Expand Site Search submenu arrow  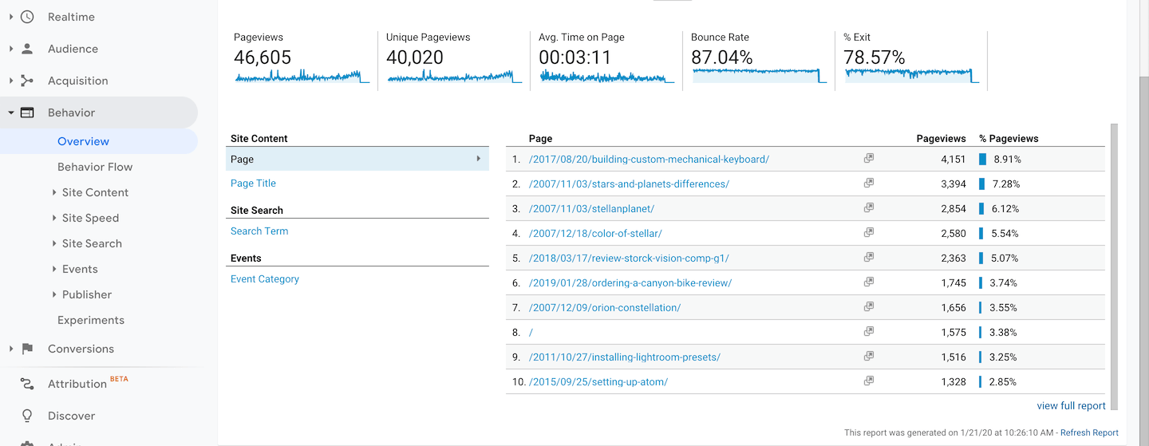tap(53, 243)
